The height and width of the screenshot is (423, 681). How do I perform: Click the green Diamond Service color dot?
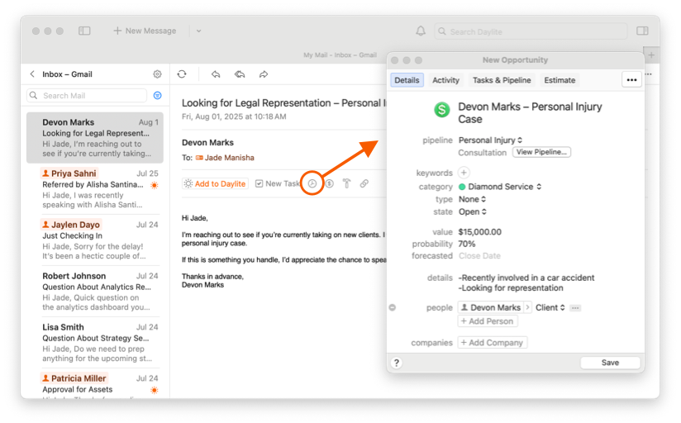point(463,187)
